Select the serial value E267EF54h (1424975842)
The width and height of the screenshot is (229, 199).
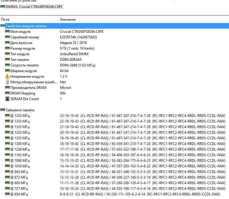[x=78, y=37]
